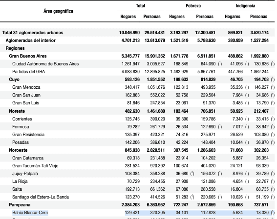
Task: Click the Pobreza column group header
Action: pos(193,6)
